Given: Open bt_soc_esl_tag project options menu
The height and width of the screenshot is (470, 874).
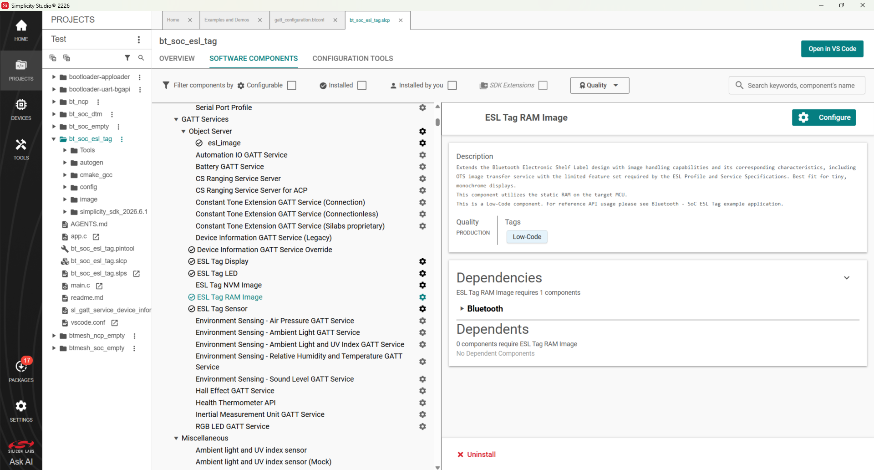Looking at the screenshot, I should (122, 139).
